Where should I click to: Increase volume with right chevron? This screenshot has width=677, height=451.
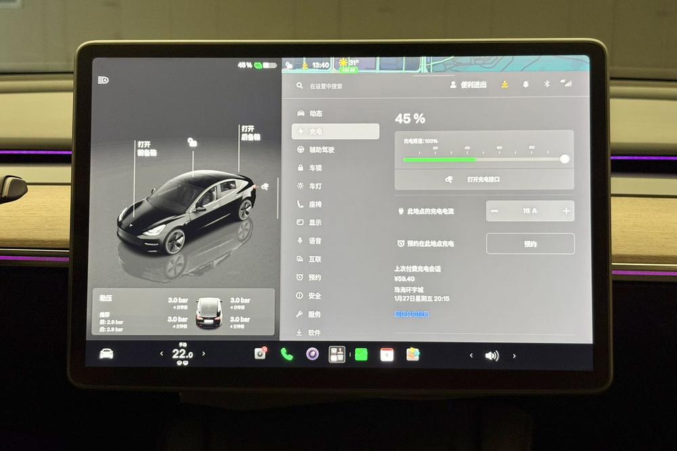[x=514, y=356]
